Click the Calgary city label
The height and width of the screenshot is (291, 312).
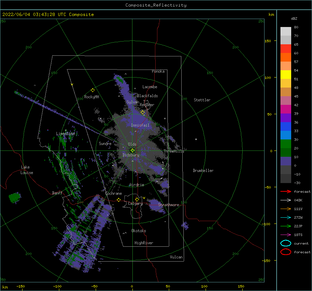[x=135, y=203]
